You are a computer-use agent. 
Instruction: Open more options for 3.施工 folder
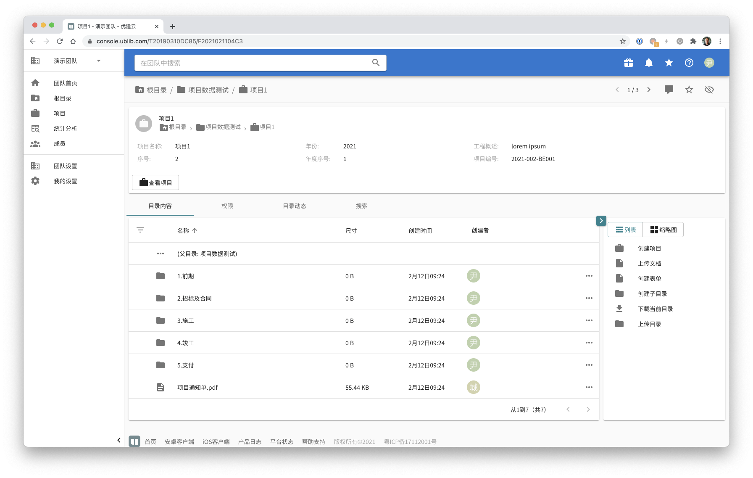click(x=589, y=320)
